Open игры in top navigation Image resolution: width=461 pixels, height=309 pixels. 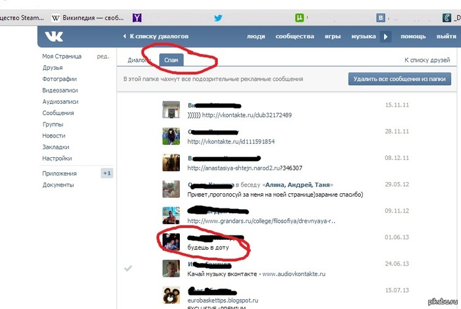[x=333, y=36]
